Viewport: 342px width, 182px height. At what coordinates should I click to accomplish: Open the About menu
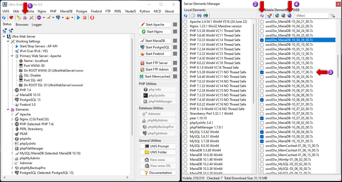point(169,11)
